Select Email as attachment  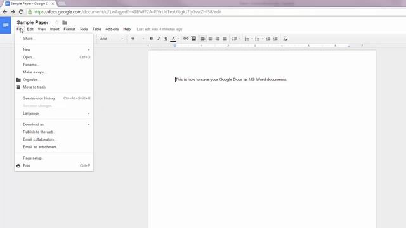pyautogui.click(x=54, y=147)
